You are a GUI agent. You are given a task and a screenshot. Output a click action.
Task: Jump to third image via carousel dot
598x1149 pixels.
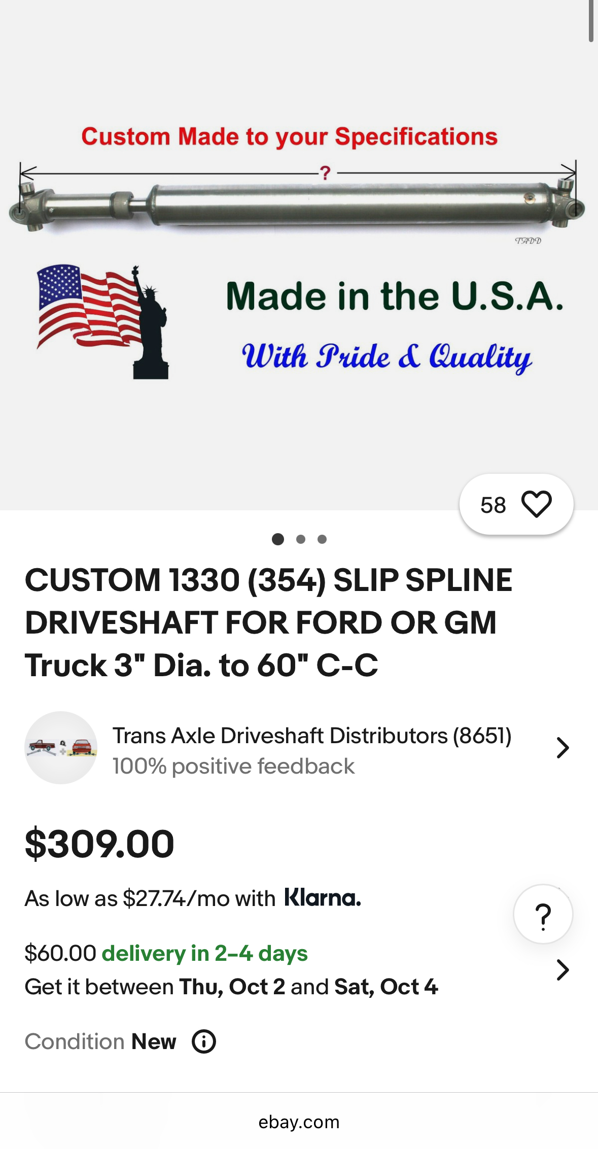click(322, 539)
